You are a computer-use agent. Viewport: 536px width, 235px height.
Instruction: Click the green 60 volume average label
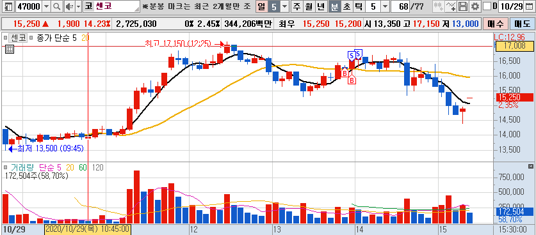(83, 167)
